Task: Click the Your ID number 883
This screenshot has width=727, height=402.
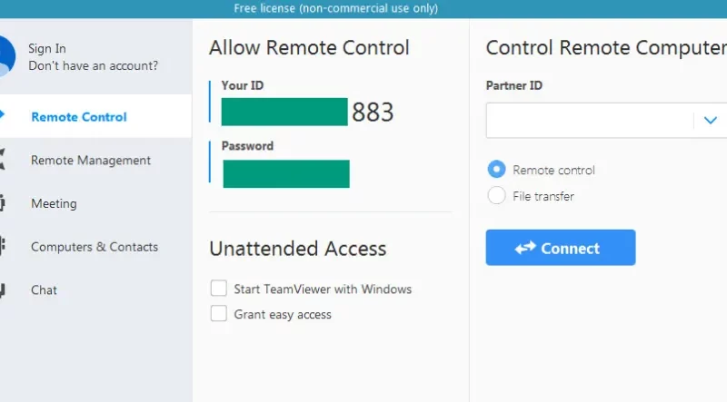Action: tap(373, 113)
